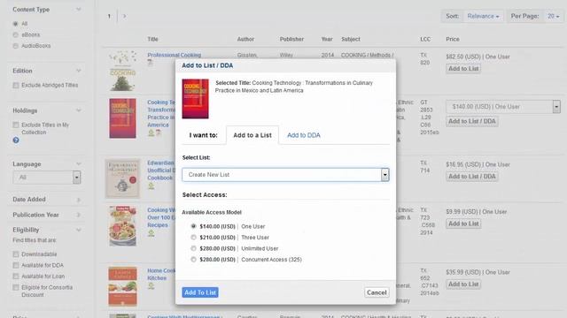This screenshot has width=567, height=318.
Task: Go to next results page arrow
Action: [x=124, y=16]
